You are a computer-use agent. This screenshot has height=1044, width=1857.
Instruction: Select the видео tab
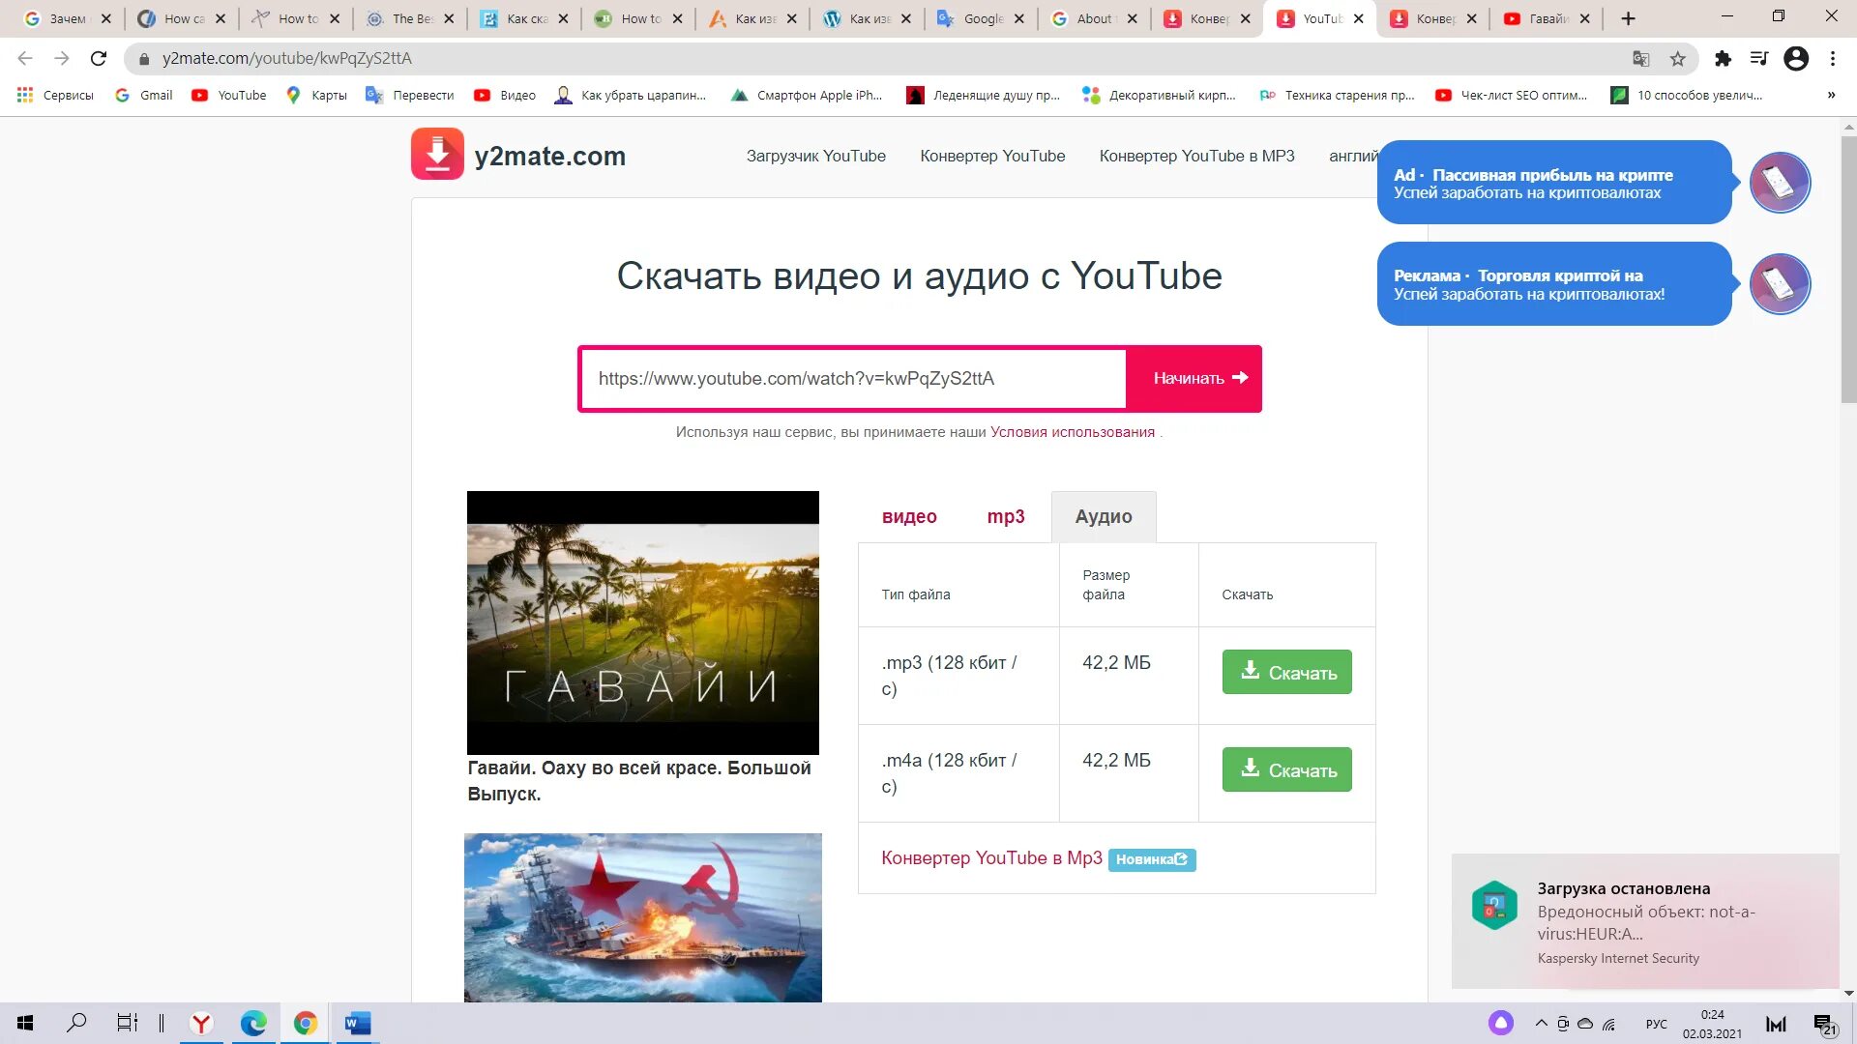click(x=909, y=516)
